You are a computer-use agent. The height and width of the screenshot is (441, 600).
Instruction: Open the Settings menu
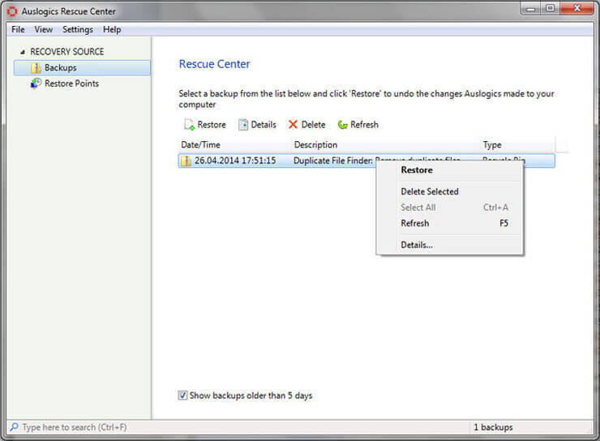(x=78, y=29)
